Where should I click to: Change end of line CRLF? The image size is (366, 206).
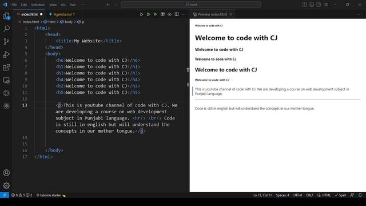tap(310, 195)
